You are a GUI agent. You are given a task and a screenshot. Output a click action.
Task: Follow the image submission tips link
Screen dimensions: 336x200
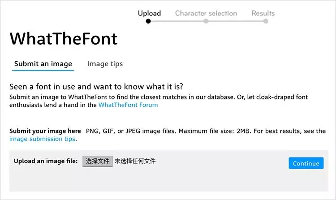tap(43, 139)
